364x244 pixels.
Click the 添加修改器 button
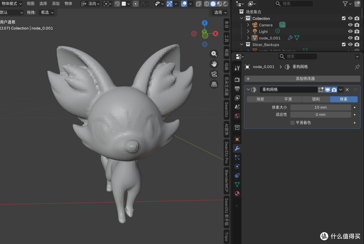pos(302,79)
